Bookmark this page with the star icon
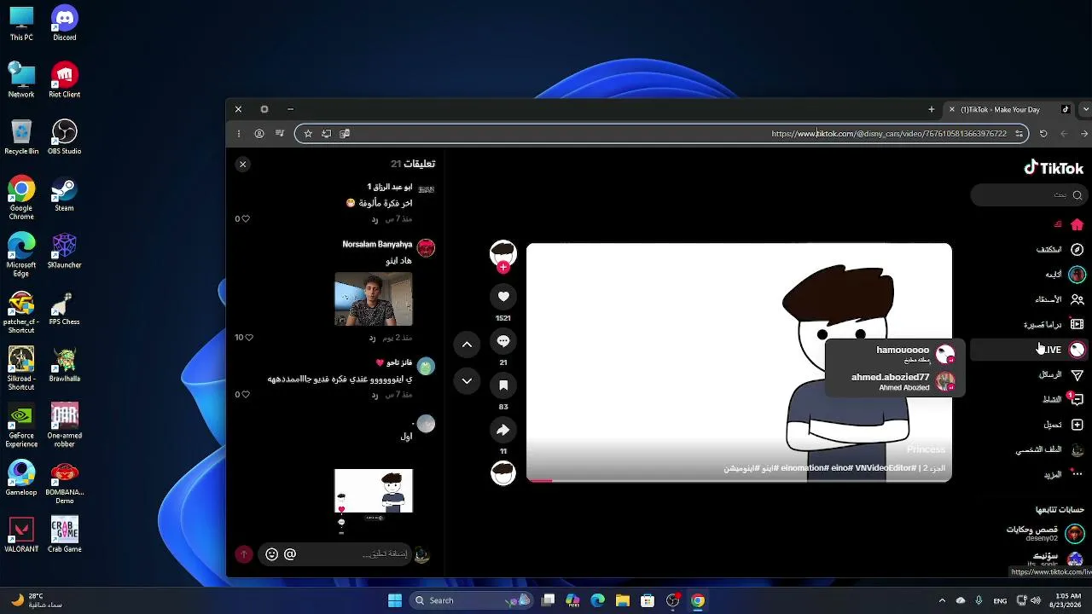Image resolution: width=1092 pixels, height=614 pixels. click(308, 133)
